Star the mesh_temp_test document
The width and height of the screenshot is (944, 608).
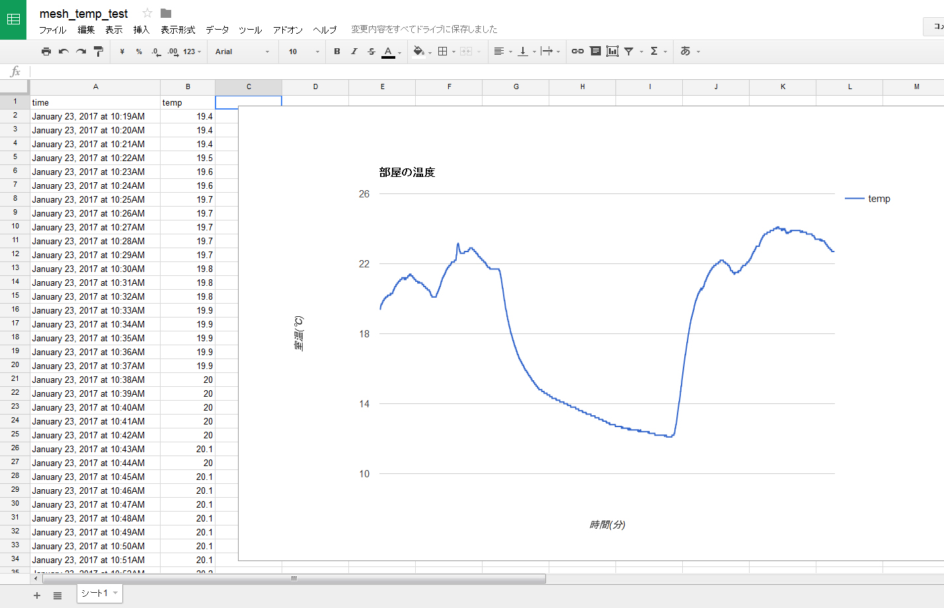(x=147, y=13)
